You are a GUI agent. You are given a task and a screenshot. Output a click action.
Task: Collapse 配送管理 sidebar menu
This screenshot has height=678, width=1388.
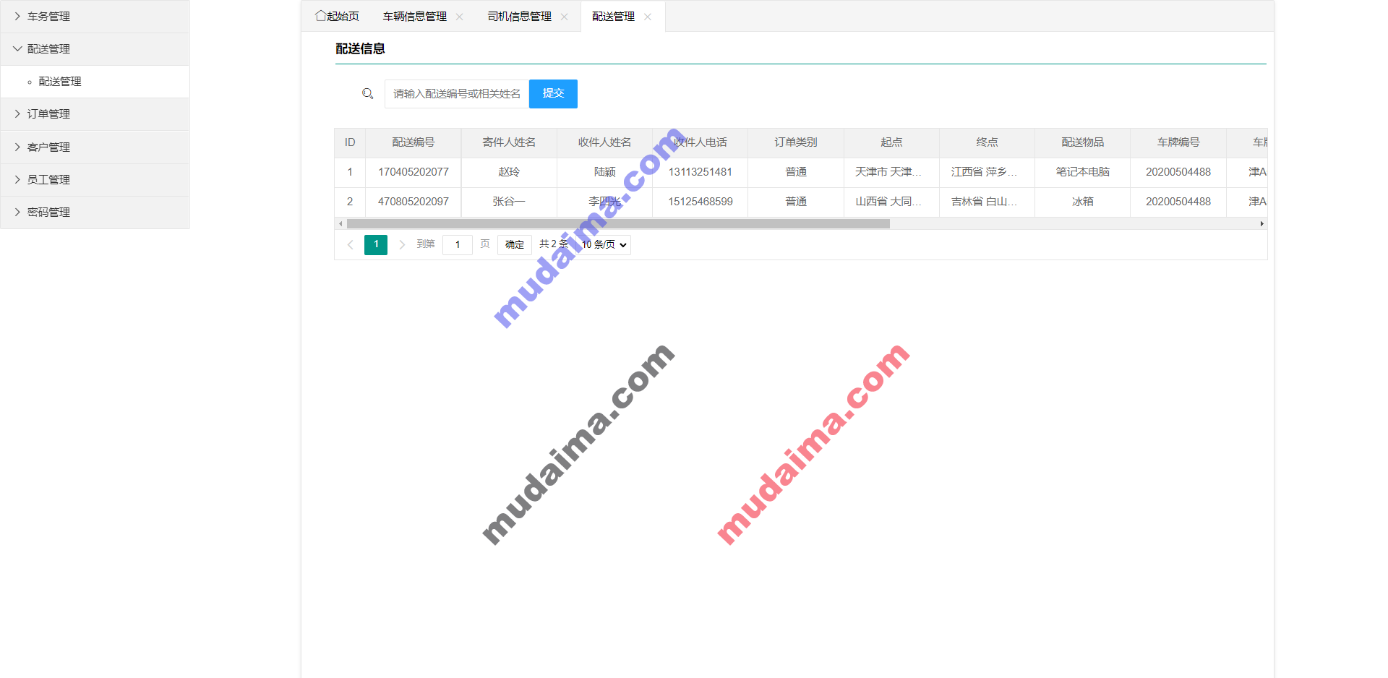tap(95, 49)
